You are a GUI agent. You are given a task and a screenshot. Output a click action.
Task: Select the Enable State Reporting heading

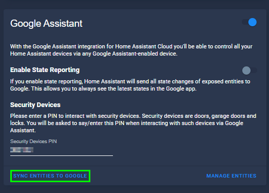45,70
